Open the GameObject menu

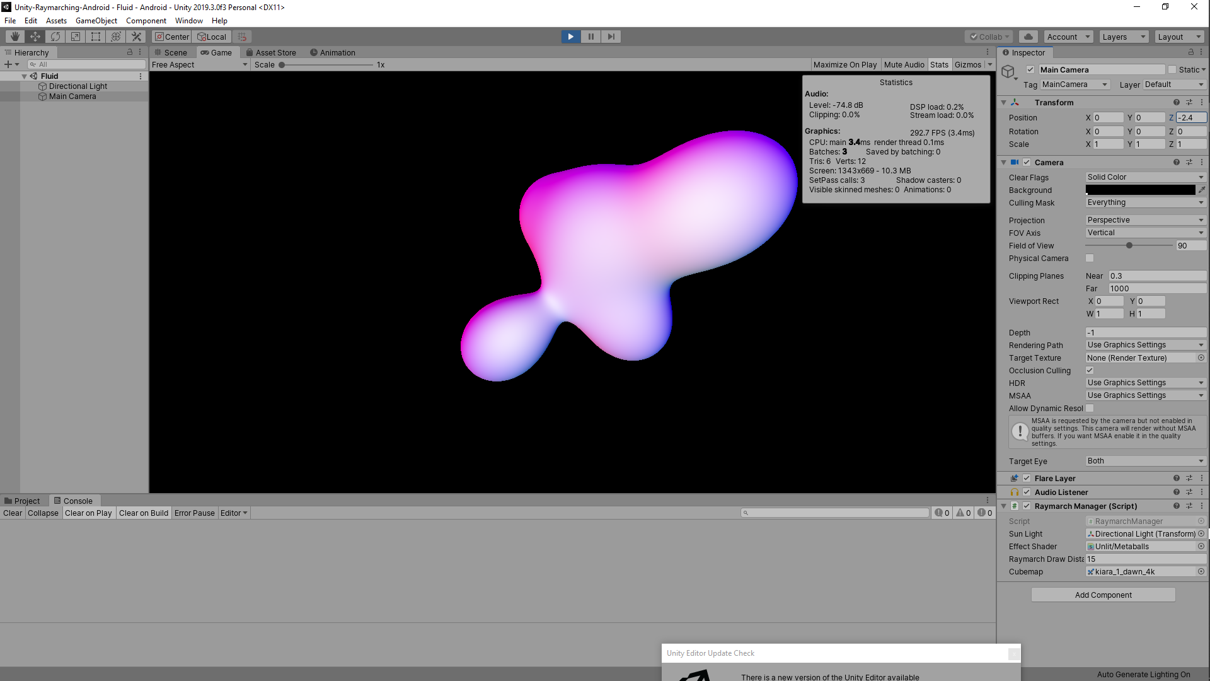click(96, 21)
